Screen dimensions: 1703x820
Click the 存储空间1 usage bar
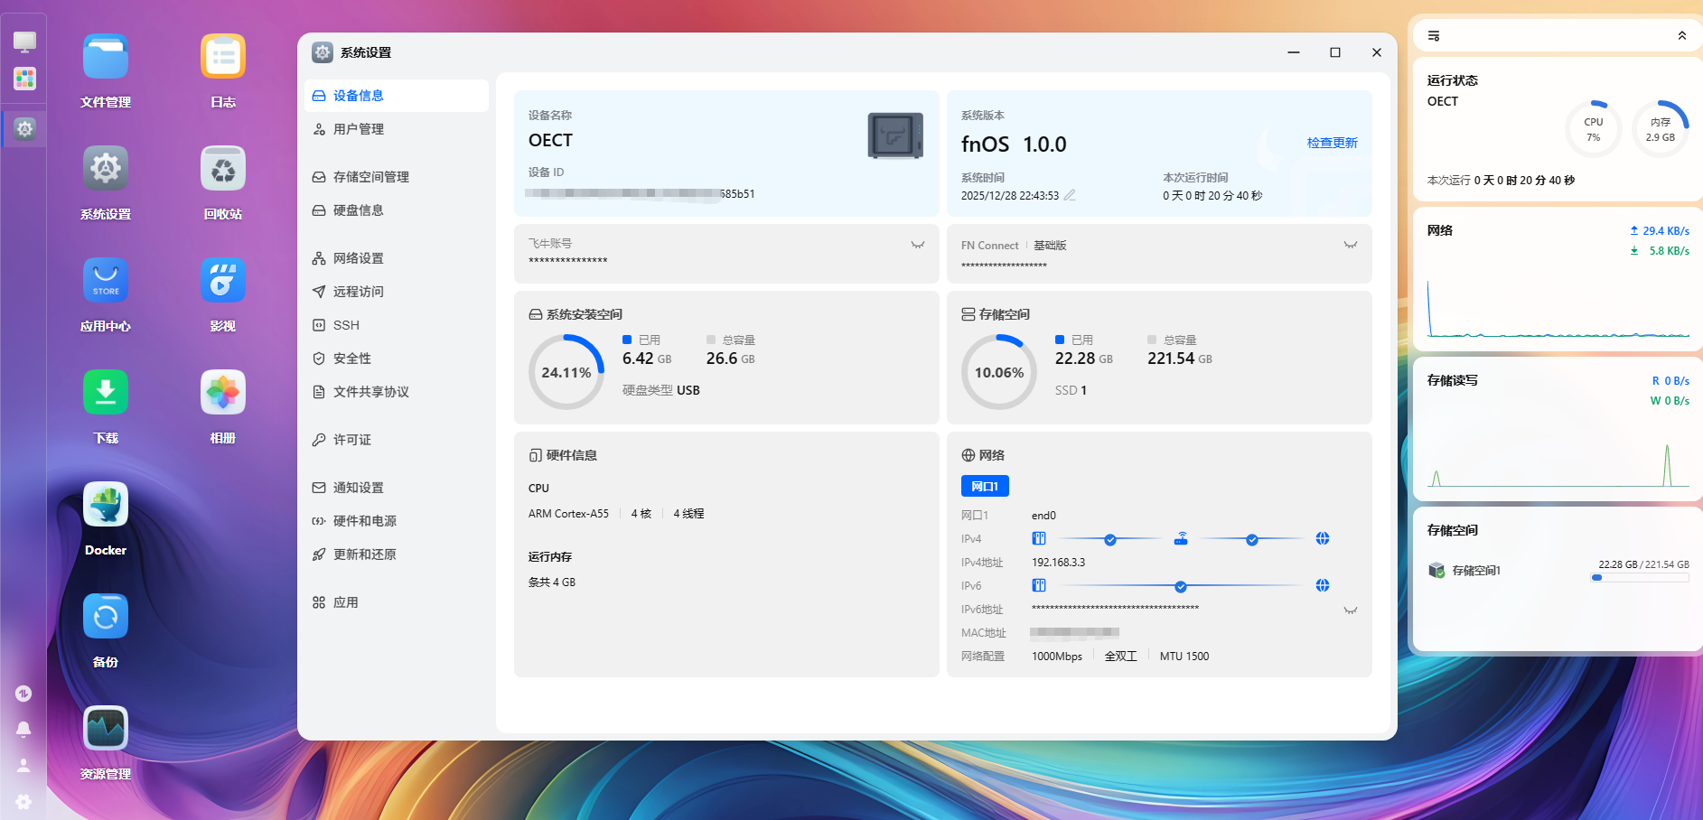coord(1640,578)
